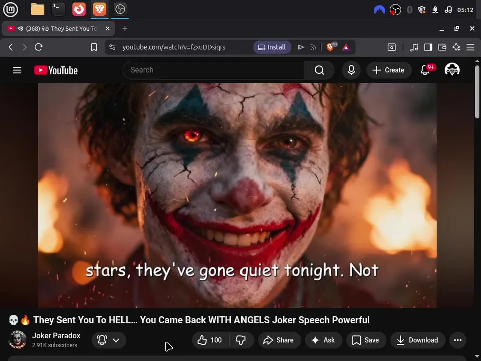
Task: Go forward in browser history
Action: click(24, 47)
